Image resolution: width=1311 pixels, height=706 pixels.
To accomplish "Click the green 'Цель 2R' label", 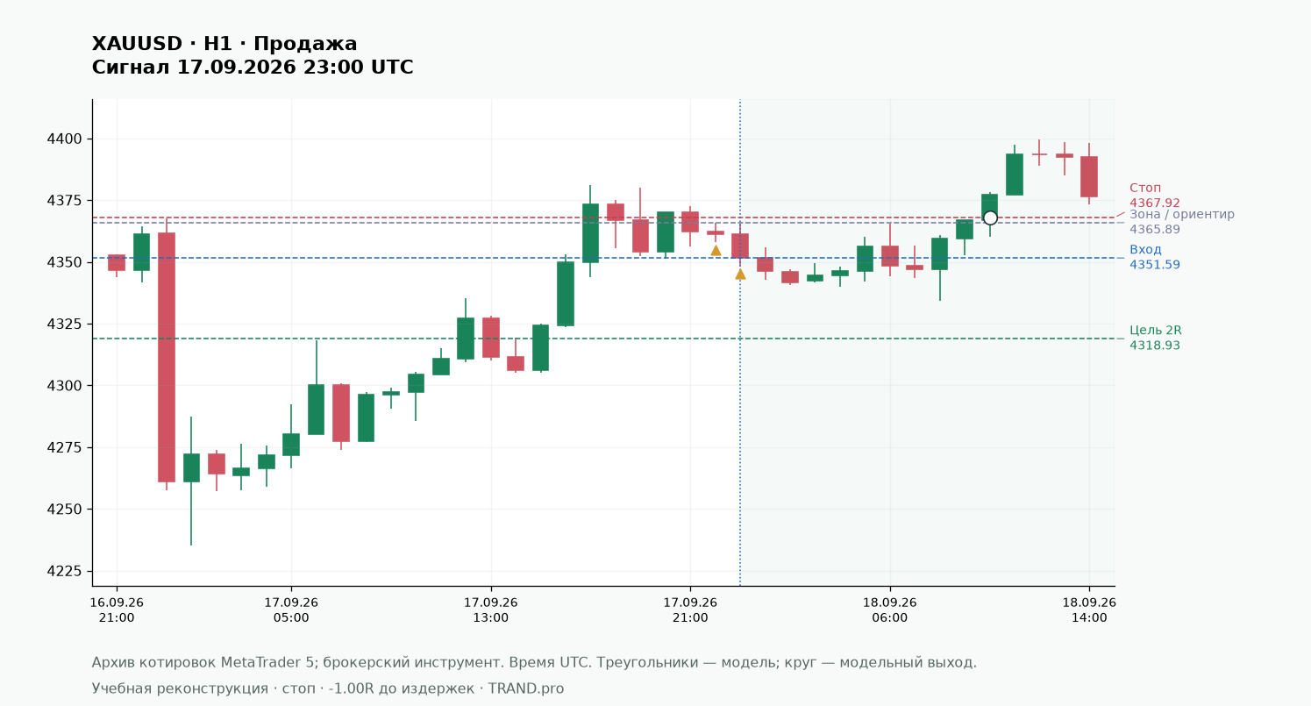I will coord(1156,330).
